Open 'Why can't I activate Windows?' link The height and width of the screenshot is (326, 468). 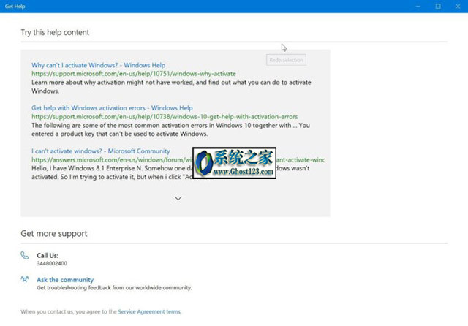(99, 65)
